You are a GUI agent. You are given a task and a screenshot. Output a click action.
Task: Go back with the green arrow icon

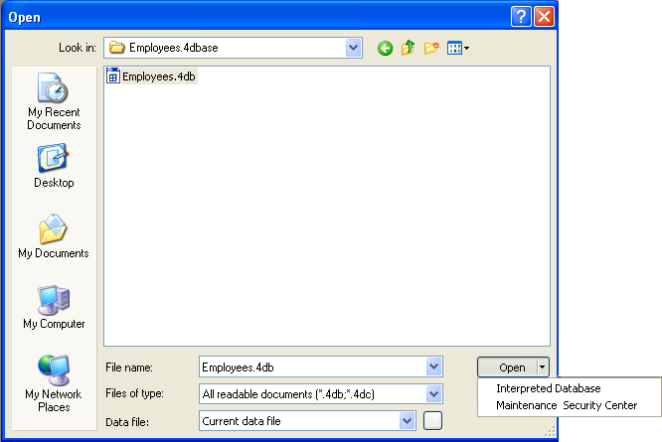(x=385, y=48)
